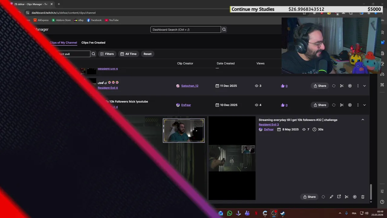
Task: Click Share button for expanded clip
Action: click(x=309, y=197)
